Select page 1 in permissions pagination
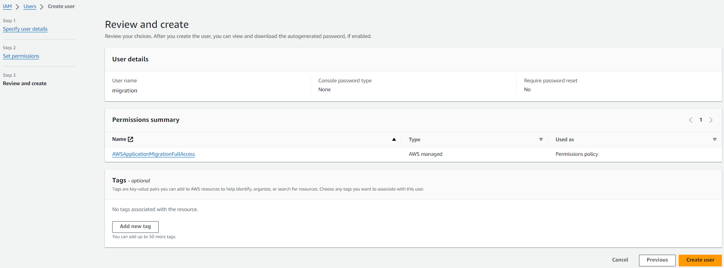724x268 pixels. point(701,120)
